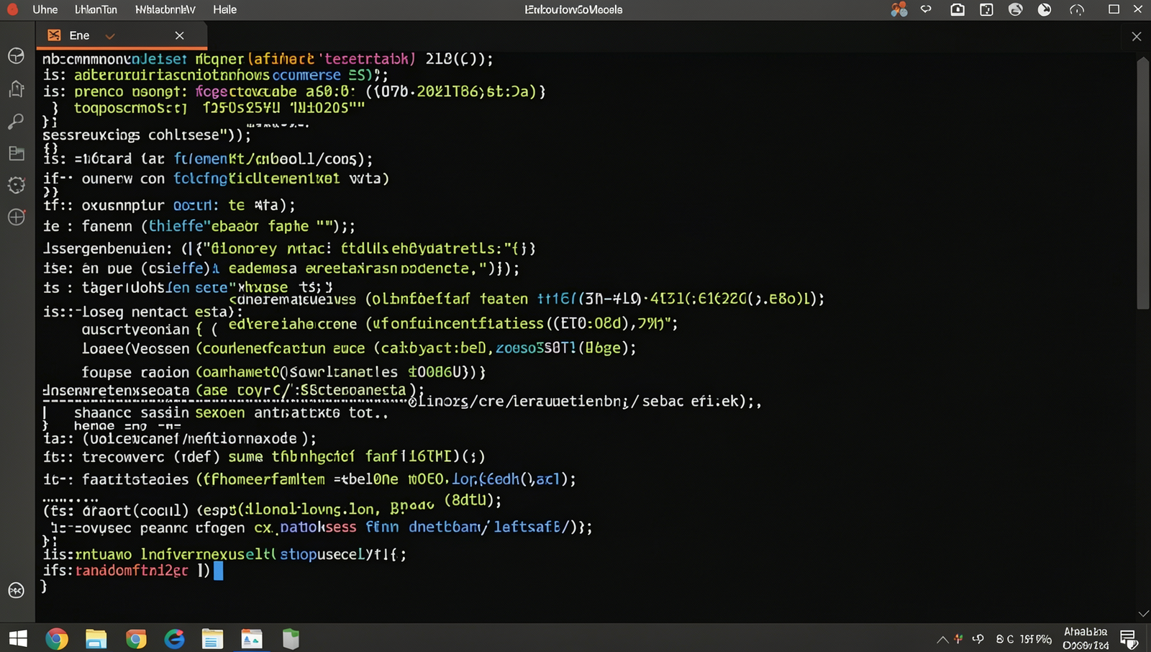Click the blue text cursor block
This screenshot has height=652, width=1151.
pos(219,571)
